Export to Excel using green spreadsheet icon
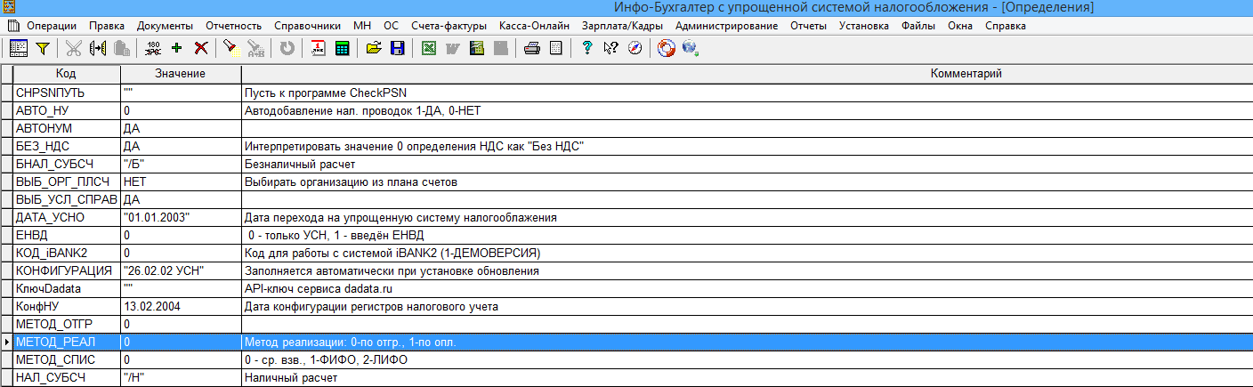1253x387 pixels. click(429, 49)
